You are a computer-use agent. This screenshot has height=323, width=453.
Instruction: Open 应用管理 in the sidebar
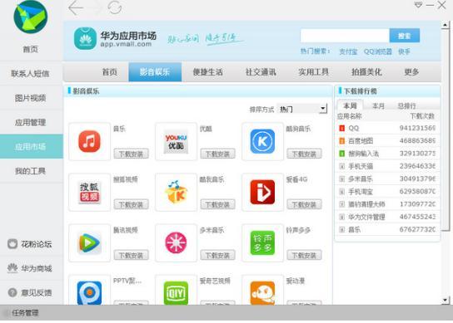coord(30,122)
